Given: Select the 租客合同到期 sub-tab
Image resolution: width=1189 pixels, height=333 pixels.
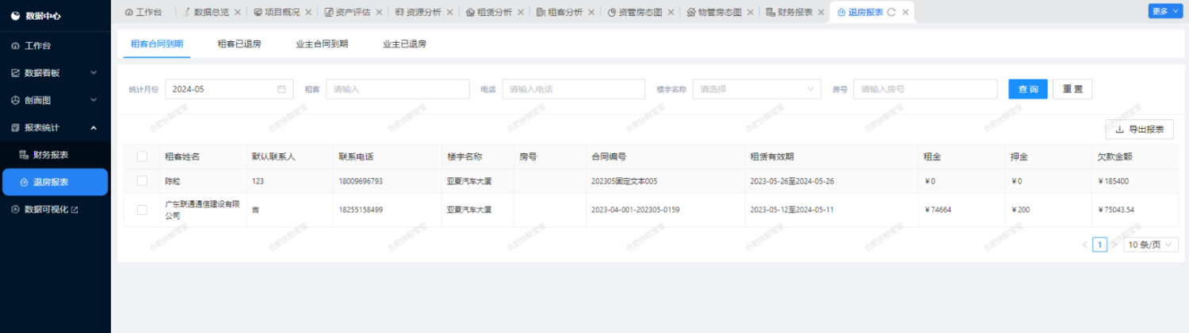Looking at the screenshot, I should pos(157,44).
